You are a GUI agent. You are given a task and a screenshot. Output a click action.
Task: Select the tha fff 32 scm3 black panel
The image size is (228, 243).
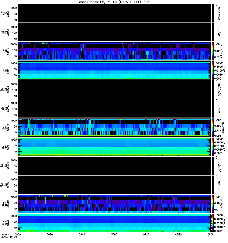click(114, 33)
